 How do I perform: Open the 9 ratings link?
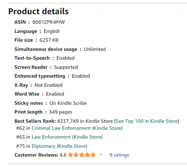pos(119,155)
